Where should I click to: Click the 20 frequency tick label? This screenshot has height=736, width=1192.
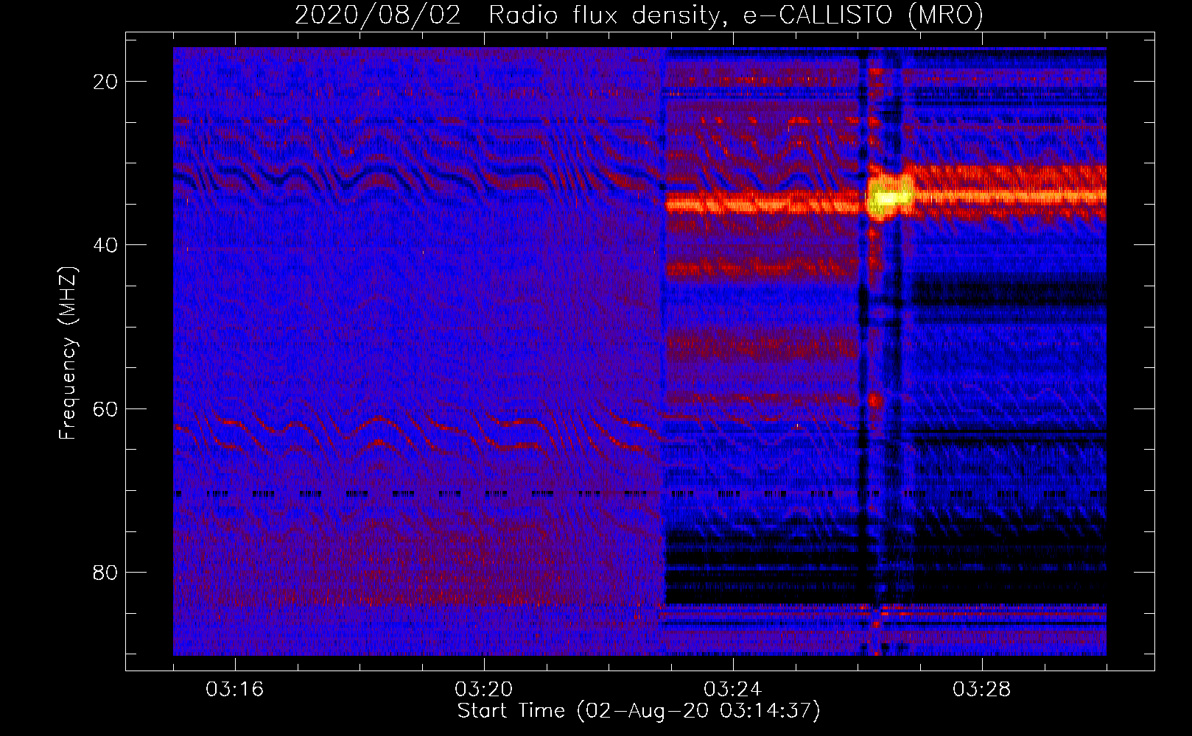click(x=105, y=82)
